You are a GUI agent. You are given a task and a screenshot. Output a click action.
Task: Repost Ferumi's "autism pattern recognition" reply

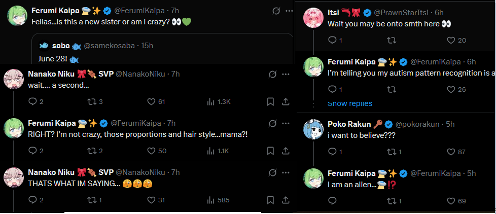(x=392, y=90)
